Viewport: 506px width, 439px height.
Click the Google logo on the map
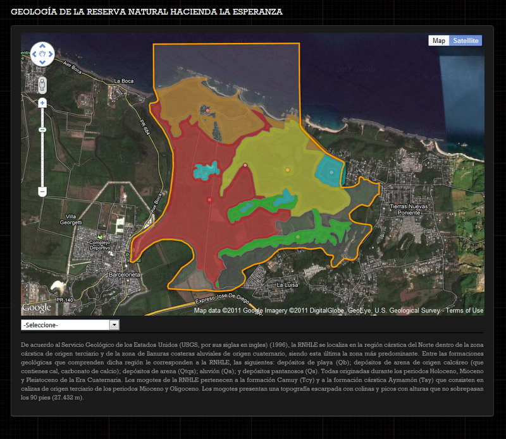point(37,308)
